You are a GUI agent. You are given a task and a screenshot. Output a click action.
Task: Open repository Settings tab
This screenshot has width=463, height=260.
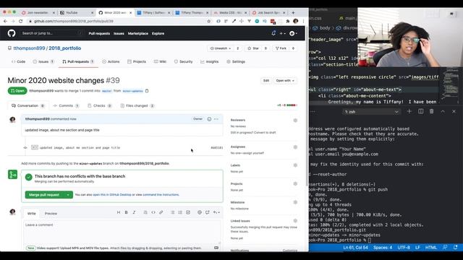(x=236, y=61)
